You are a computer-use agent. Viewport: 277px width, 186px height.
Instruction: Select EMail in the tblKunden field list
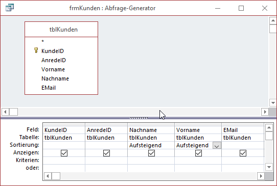pos(49,88)
